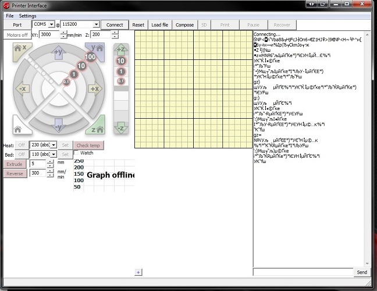Home the X axis with corner icon
This screenshot has width=377, height=291.
[19, 49]
